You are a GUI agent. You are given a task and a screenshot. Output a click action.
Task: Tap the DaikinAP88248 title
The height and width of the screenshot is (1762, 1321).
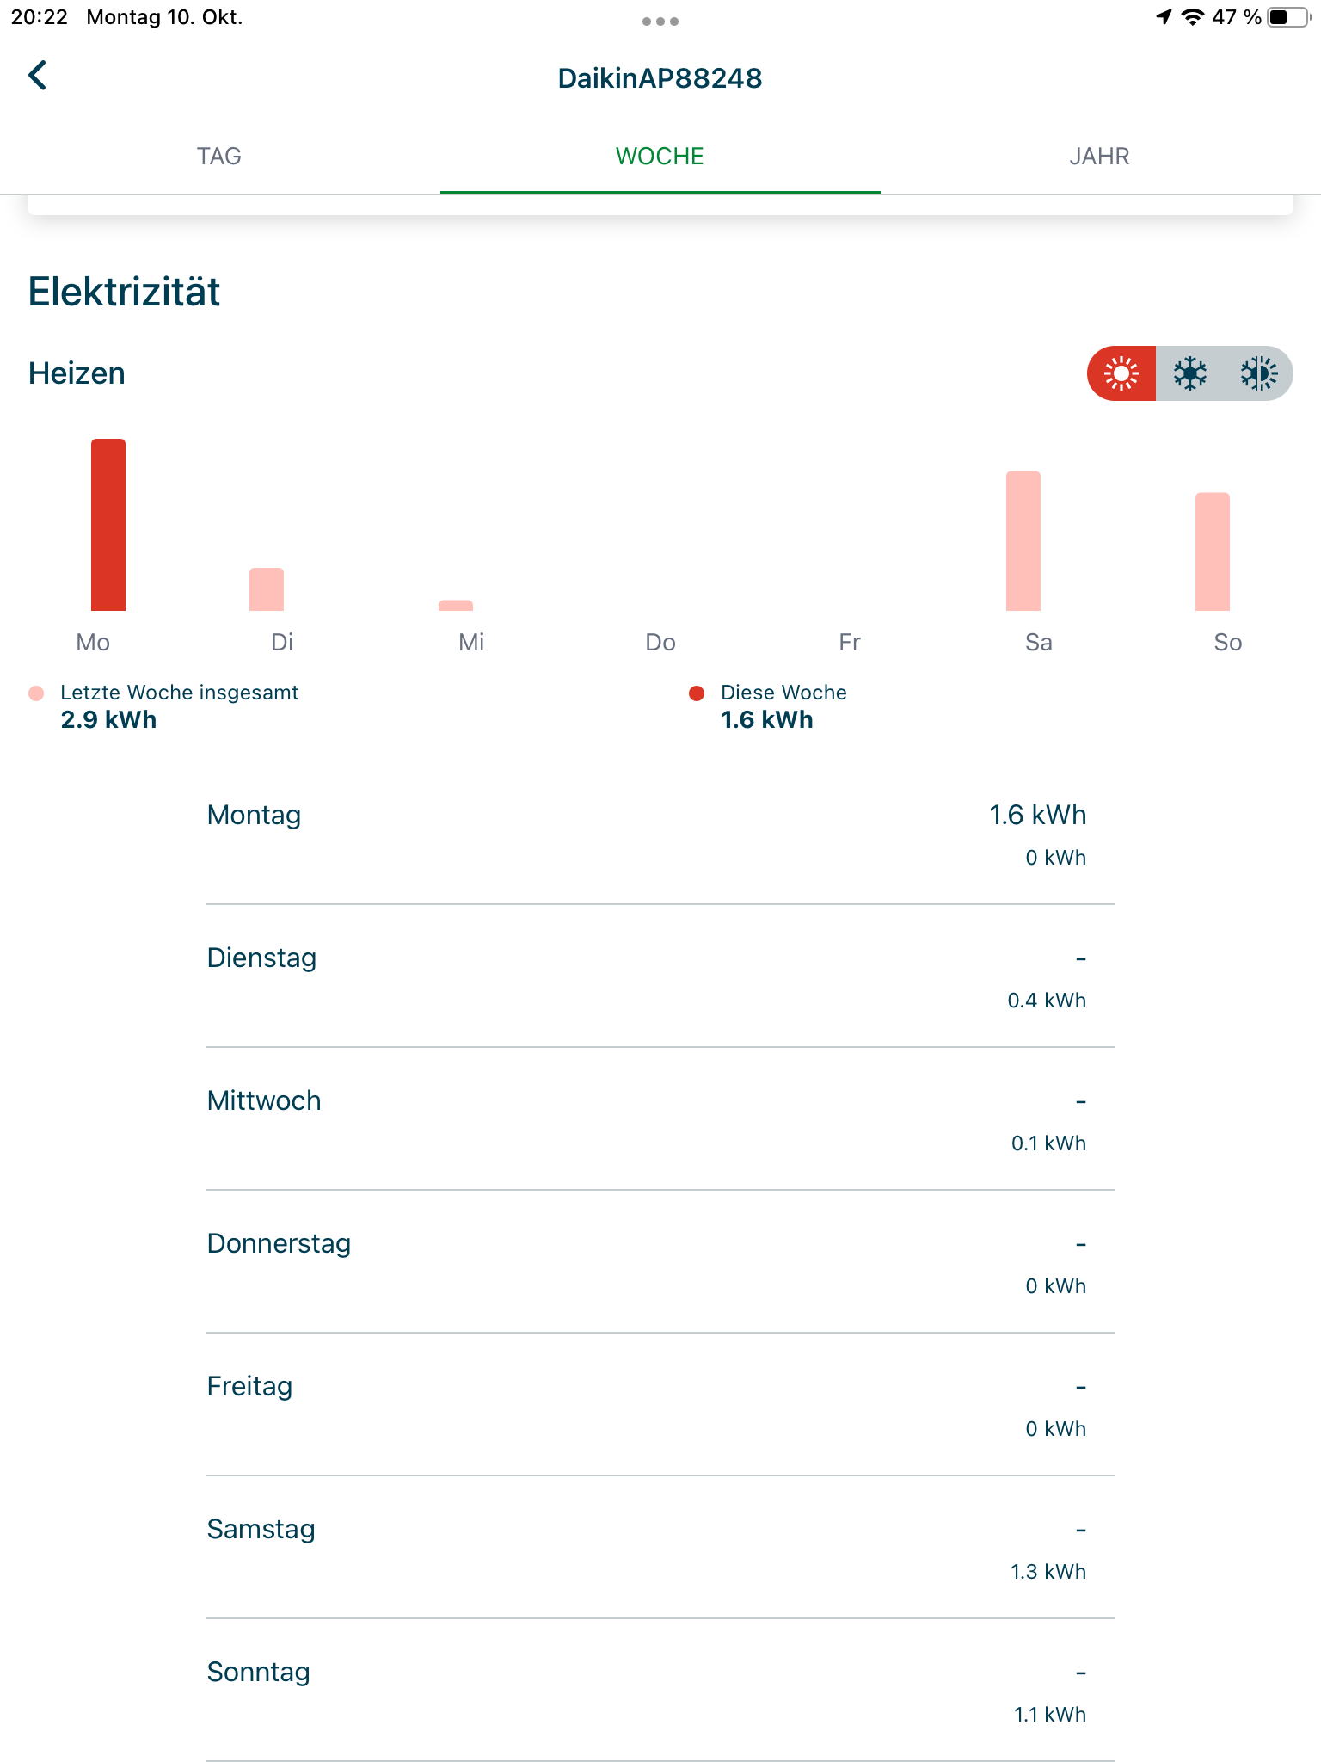[660, 78]
